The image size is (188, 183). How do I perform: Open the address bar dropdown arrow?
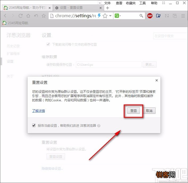click(110, 16)
